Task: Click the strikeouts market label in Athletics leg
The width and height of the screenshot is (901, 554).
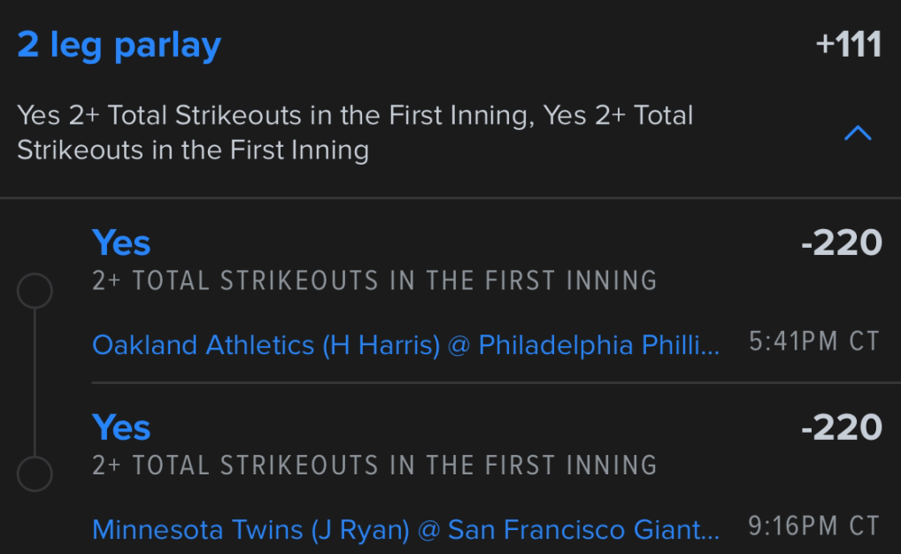Action: coord(374,281)
